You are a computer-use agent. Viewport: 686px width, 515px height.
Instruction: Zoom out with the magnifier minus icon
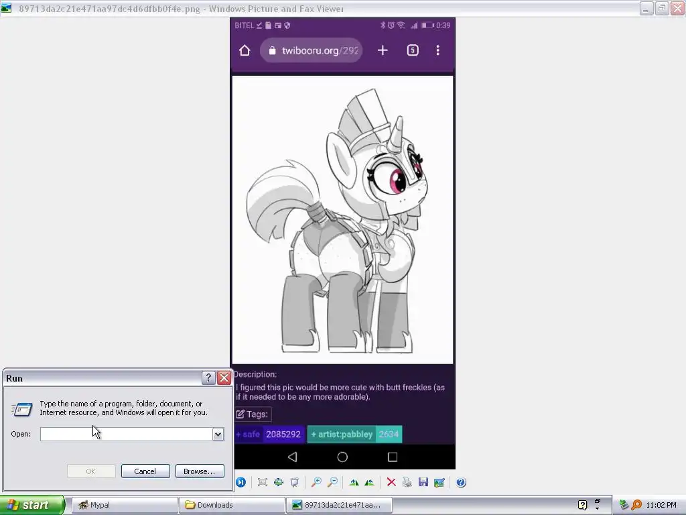tap(332, 482)
